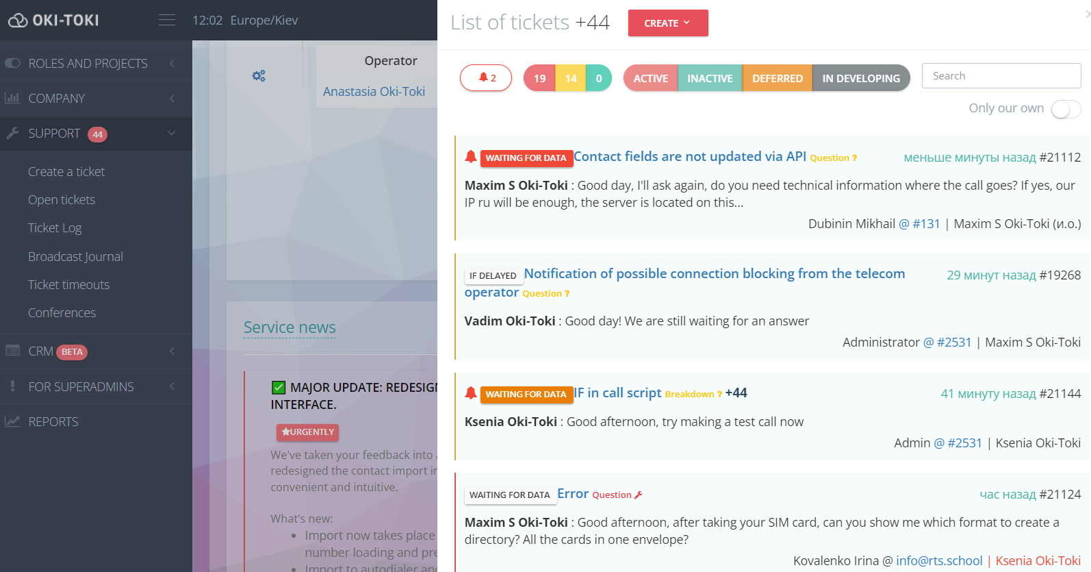1091x572 pixels.
Task: Expand the CRM menu chevron
Action: 172,351
